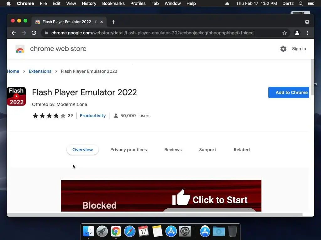Viewport: 321px width, 240px height.
Task: Open the Bookmarks menu
Action: (x=113, y=3)
